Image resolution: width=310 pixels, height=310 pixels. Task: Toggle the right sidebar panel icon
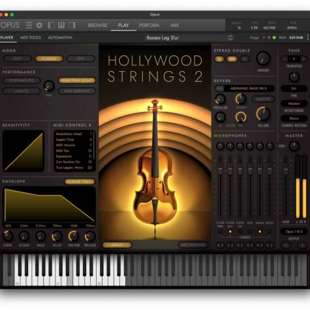72,25
